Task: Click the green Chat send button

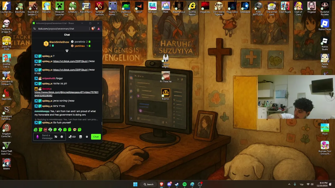Action: (x=96, y=137)
